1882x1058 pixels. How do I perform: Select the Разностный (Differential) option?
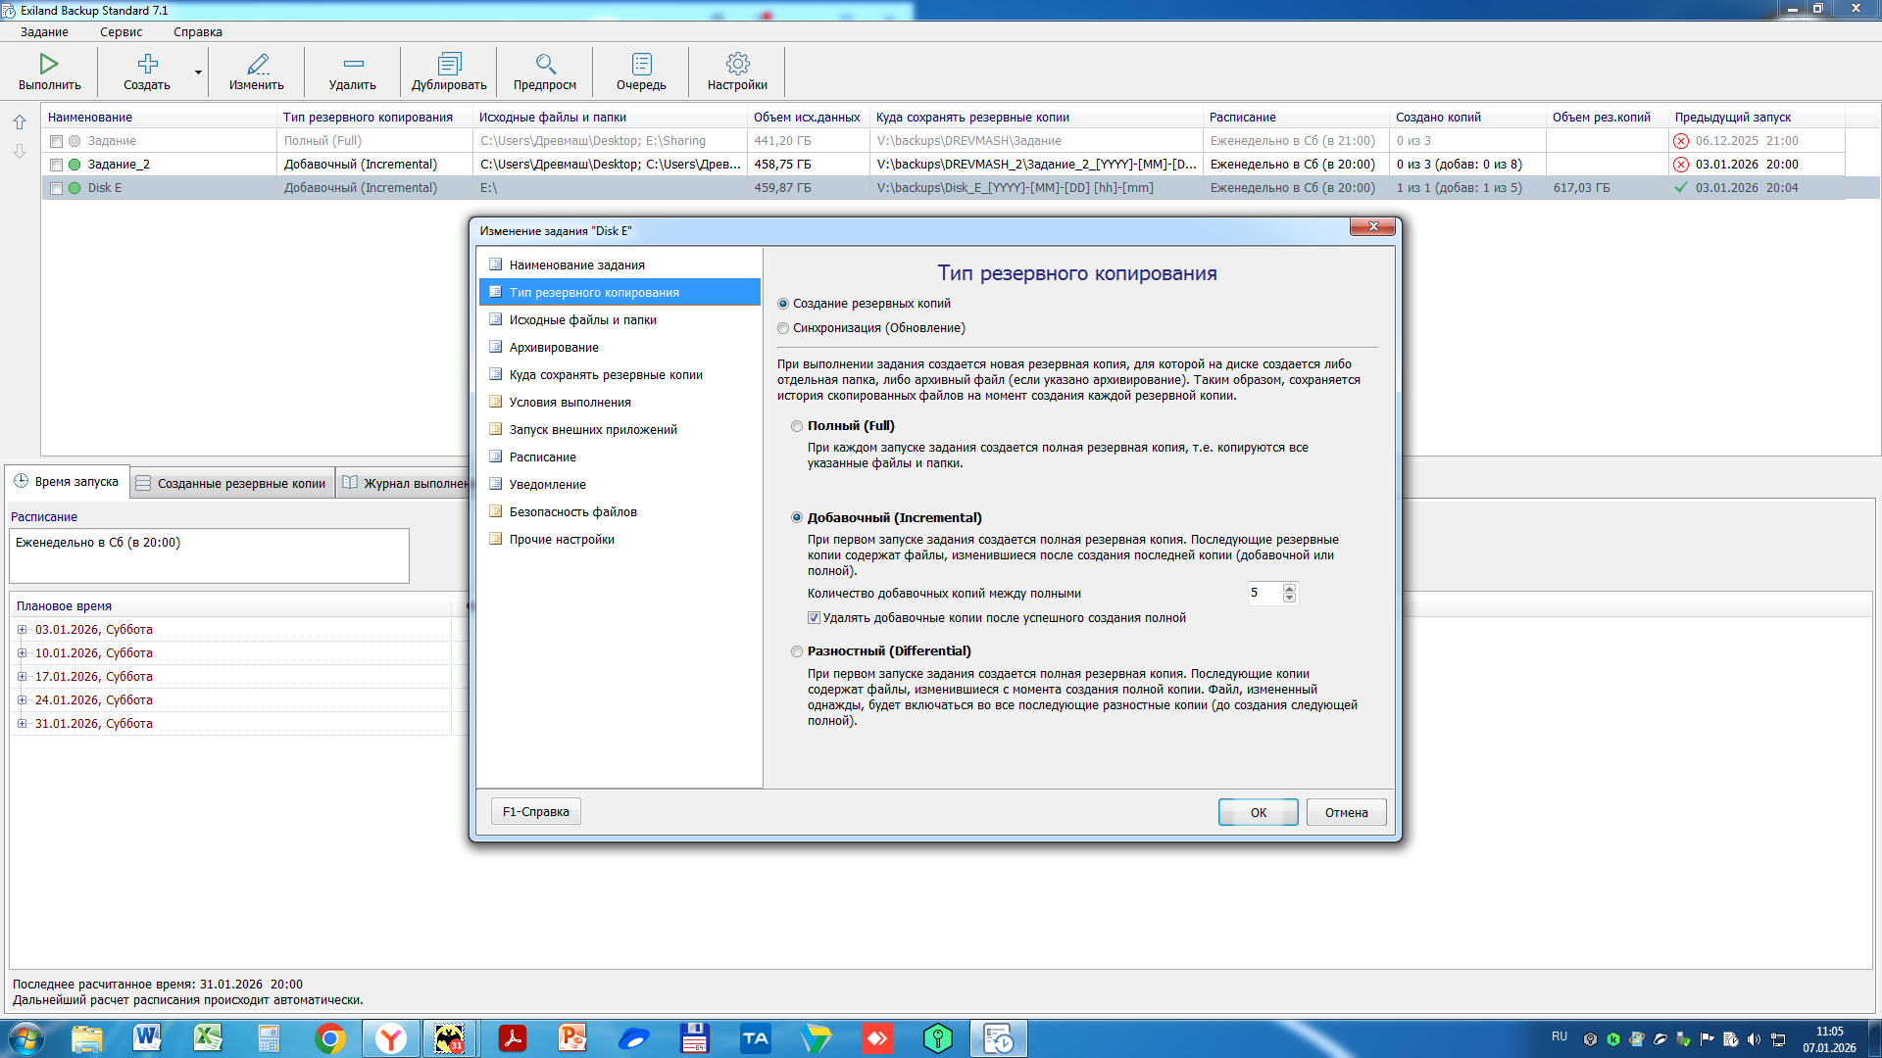pos(797,651)
